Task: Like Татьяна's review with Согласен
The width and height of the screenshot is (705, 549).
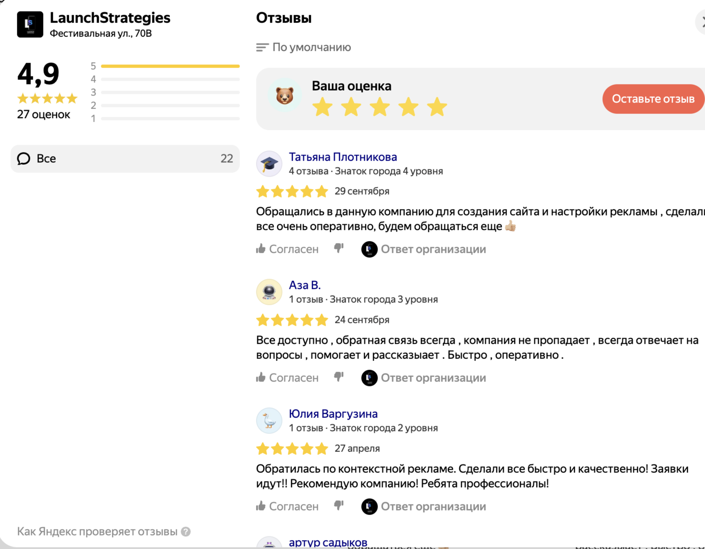Action: coord(287,249)
